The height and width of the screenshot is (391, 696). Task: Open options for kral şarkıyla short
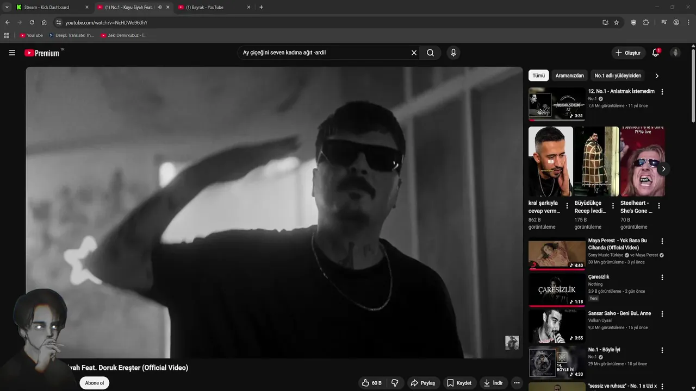[x=567, y=206]
